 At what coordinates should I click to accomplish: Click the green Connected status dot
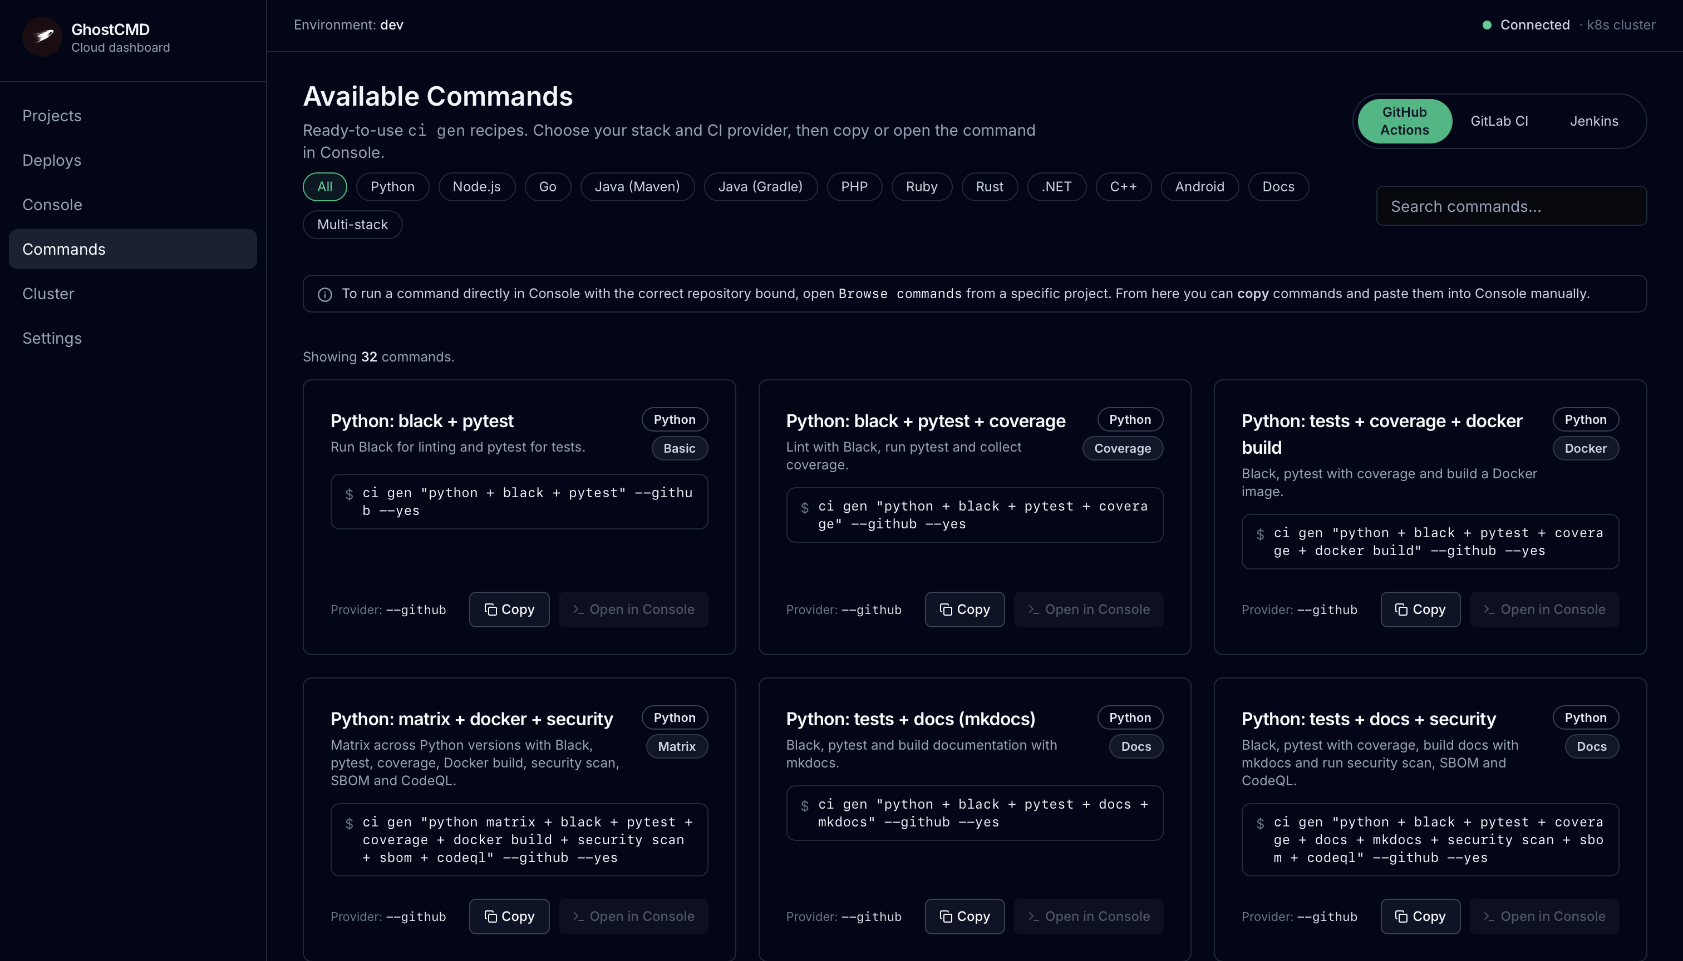coord(1487,24)
